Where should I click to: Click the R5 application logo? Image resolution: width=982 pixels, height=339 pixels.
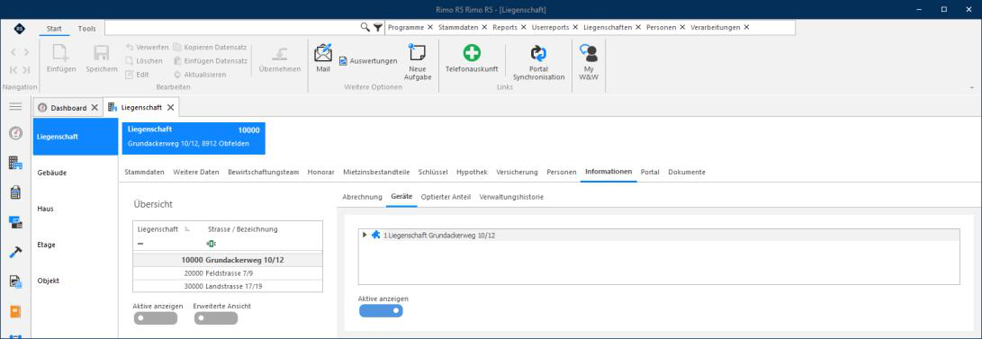tap(20, 28)
